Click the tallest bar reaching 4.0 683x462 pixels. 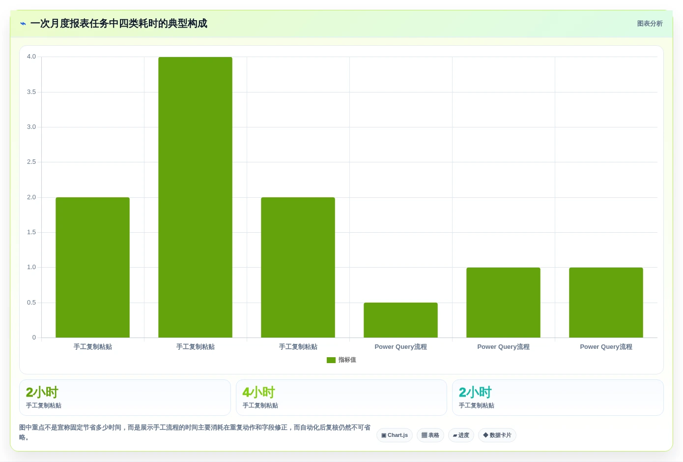[x=195, y=197]
